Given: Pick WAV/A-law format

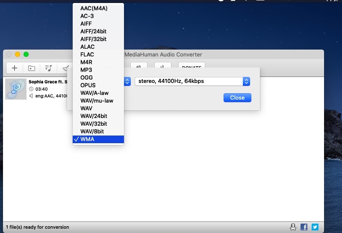Looking at the screenshot, I should [98, 93].
